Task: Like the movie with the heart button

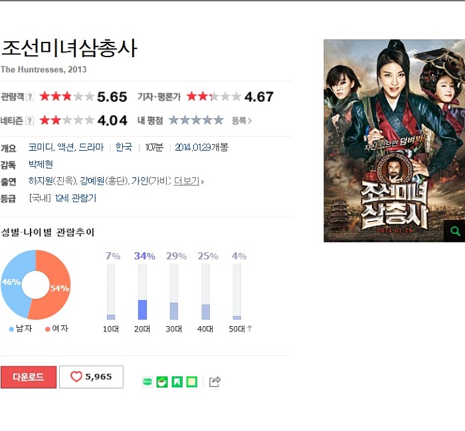Action: [x=91, y=377]
